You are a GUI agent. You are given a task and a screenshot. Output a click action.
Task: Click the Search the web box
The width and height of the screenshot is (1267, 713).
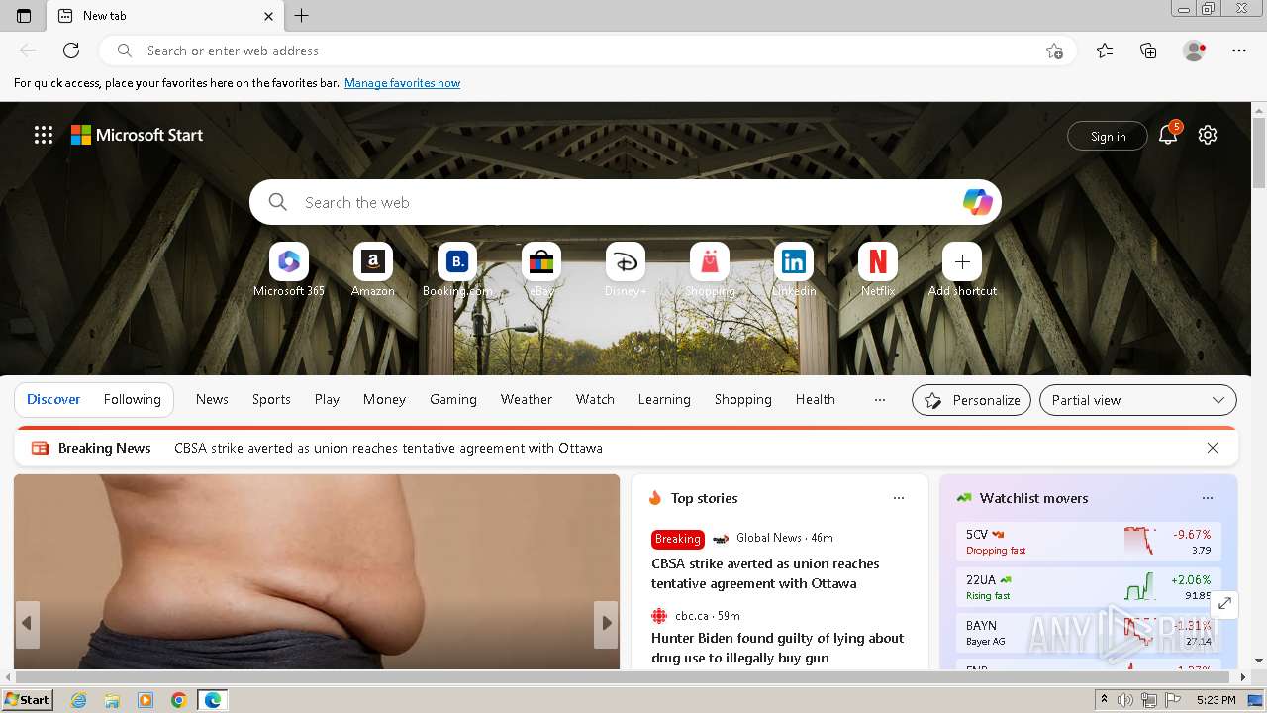point(626,202)
